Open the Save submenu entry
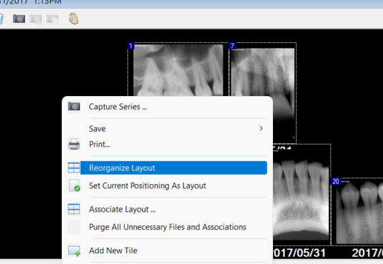The image size is (383, 264). (x=167, y=129)
